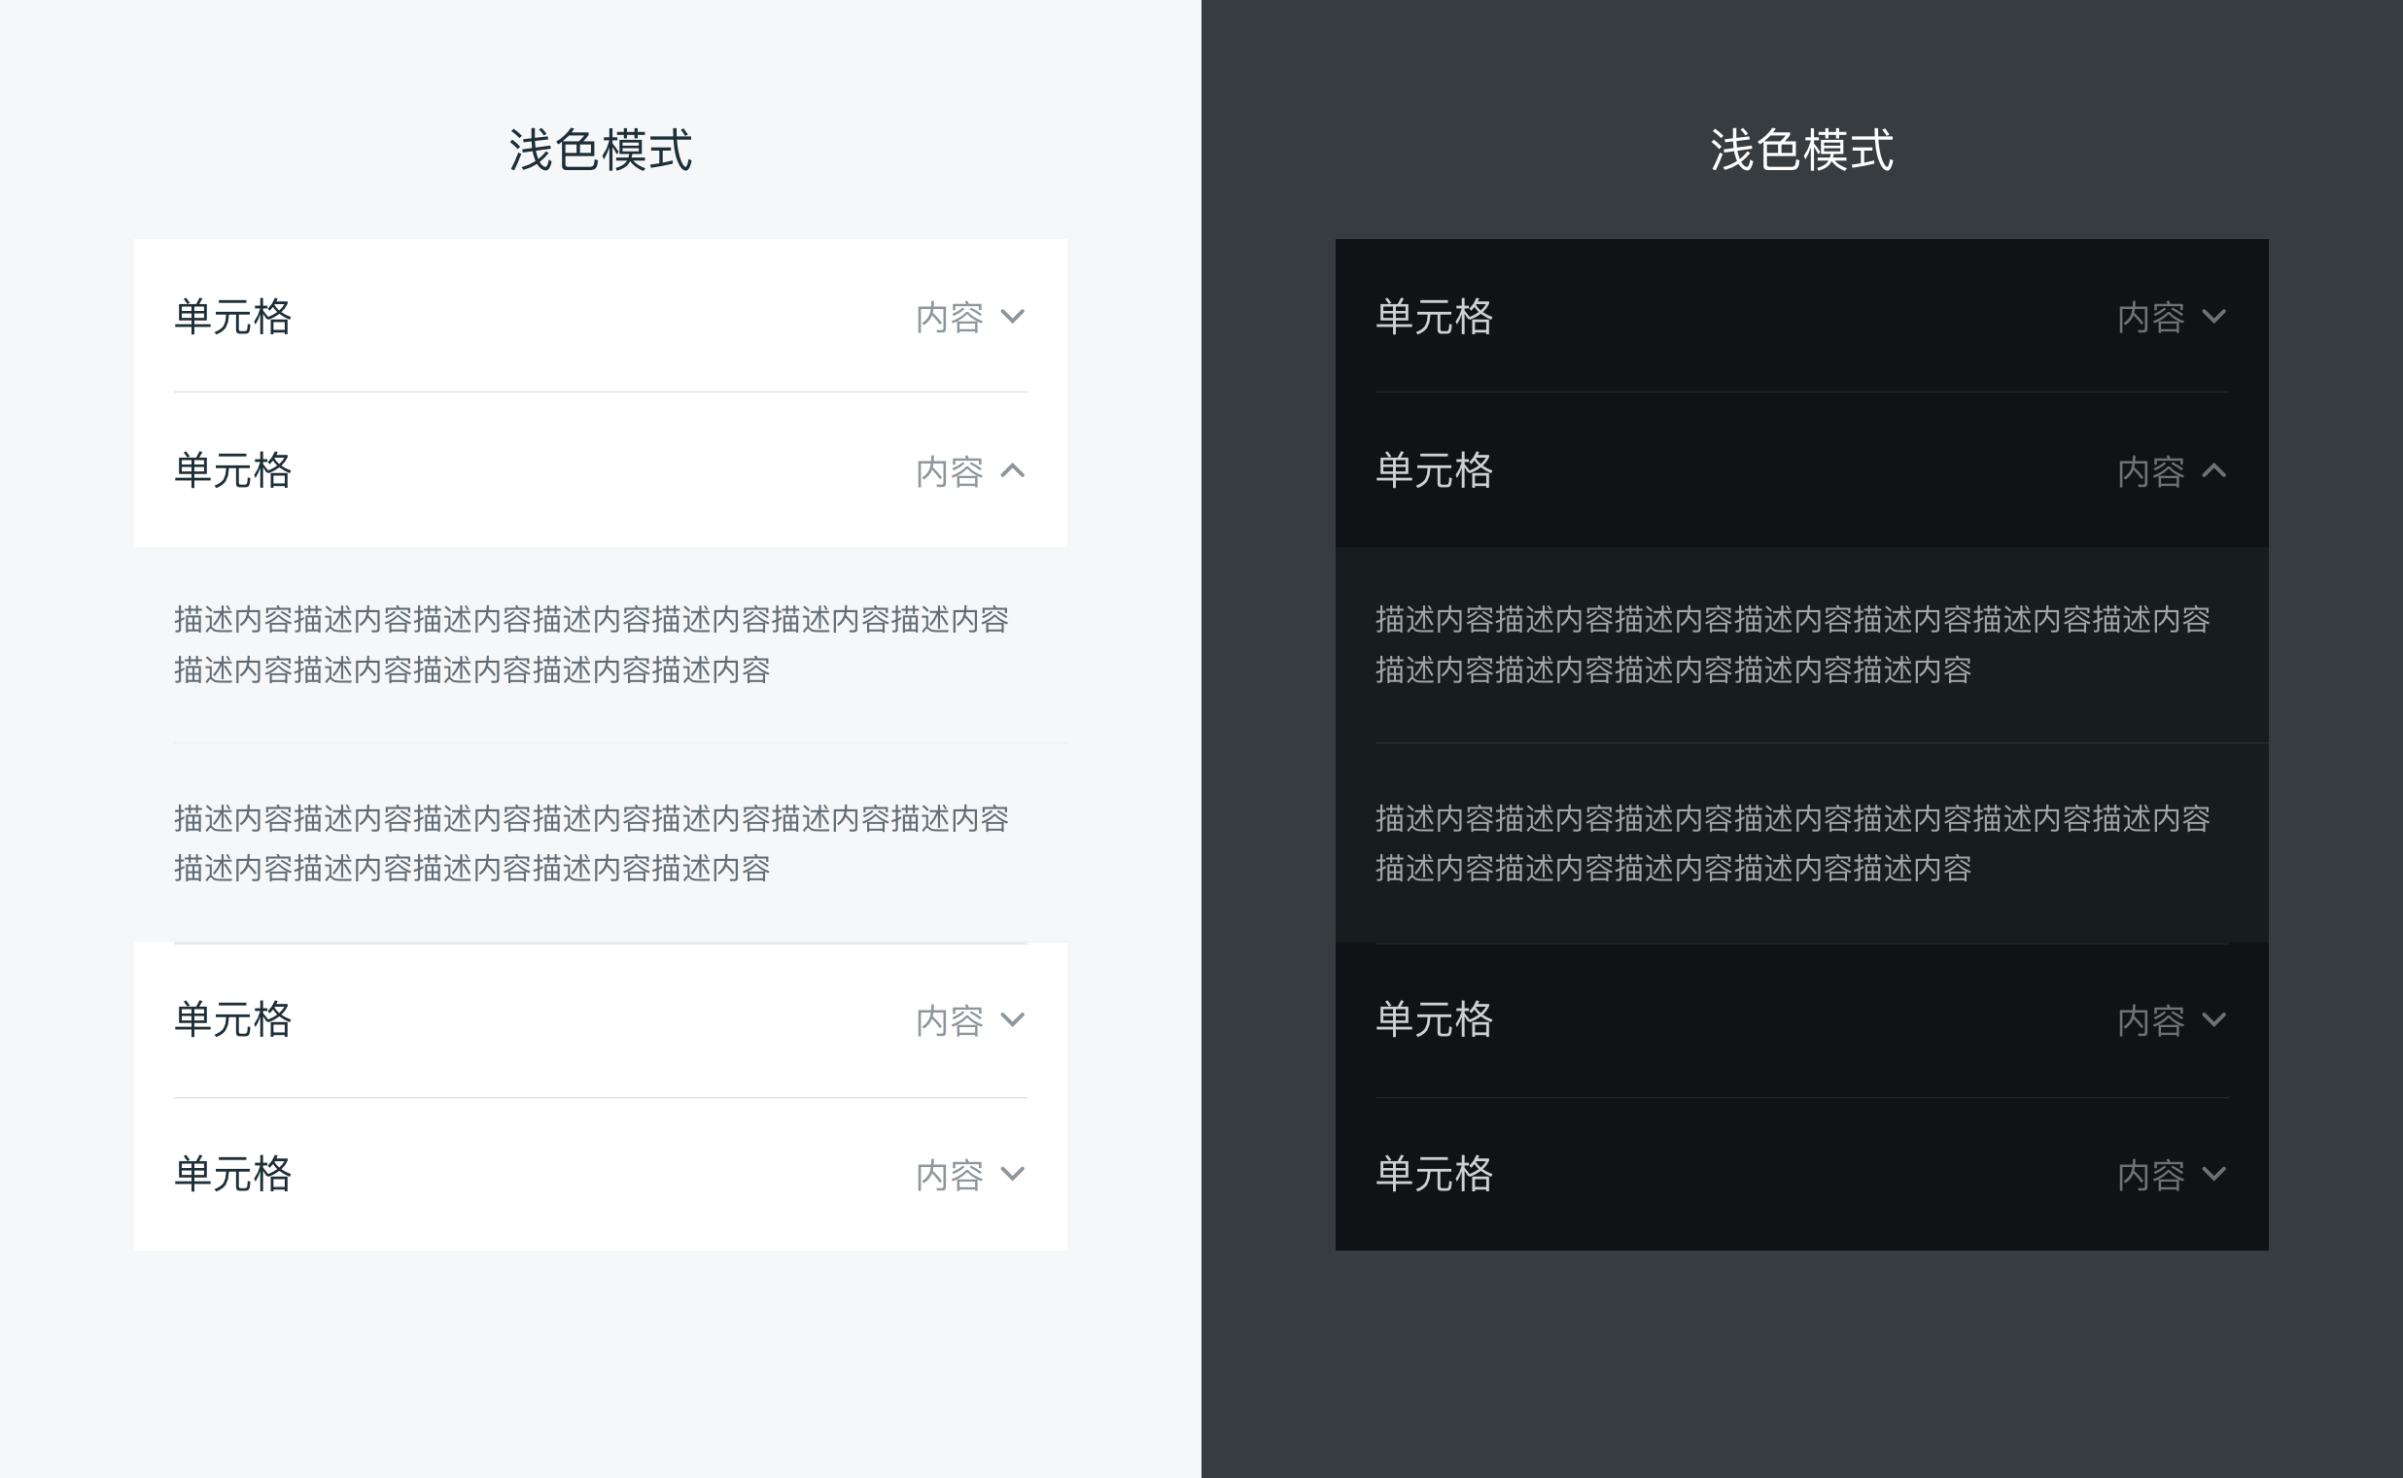Click 内容 value of first dark cell
The height and width of the screenshot is (1478, 2403).
(x=2151, y=318)
